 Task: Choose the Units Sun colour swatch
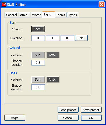[x=38, y=80]
